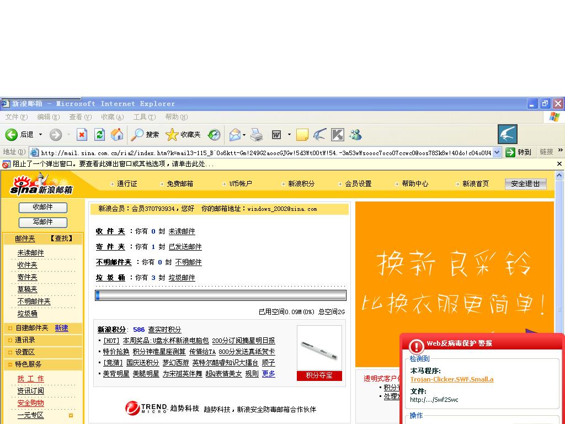Click the green Back (后退) arrow icon
The height and width of the screenshot is (424, 565).
[11, 135]
